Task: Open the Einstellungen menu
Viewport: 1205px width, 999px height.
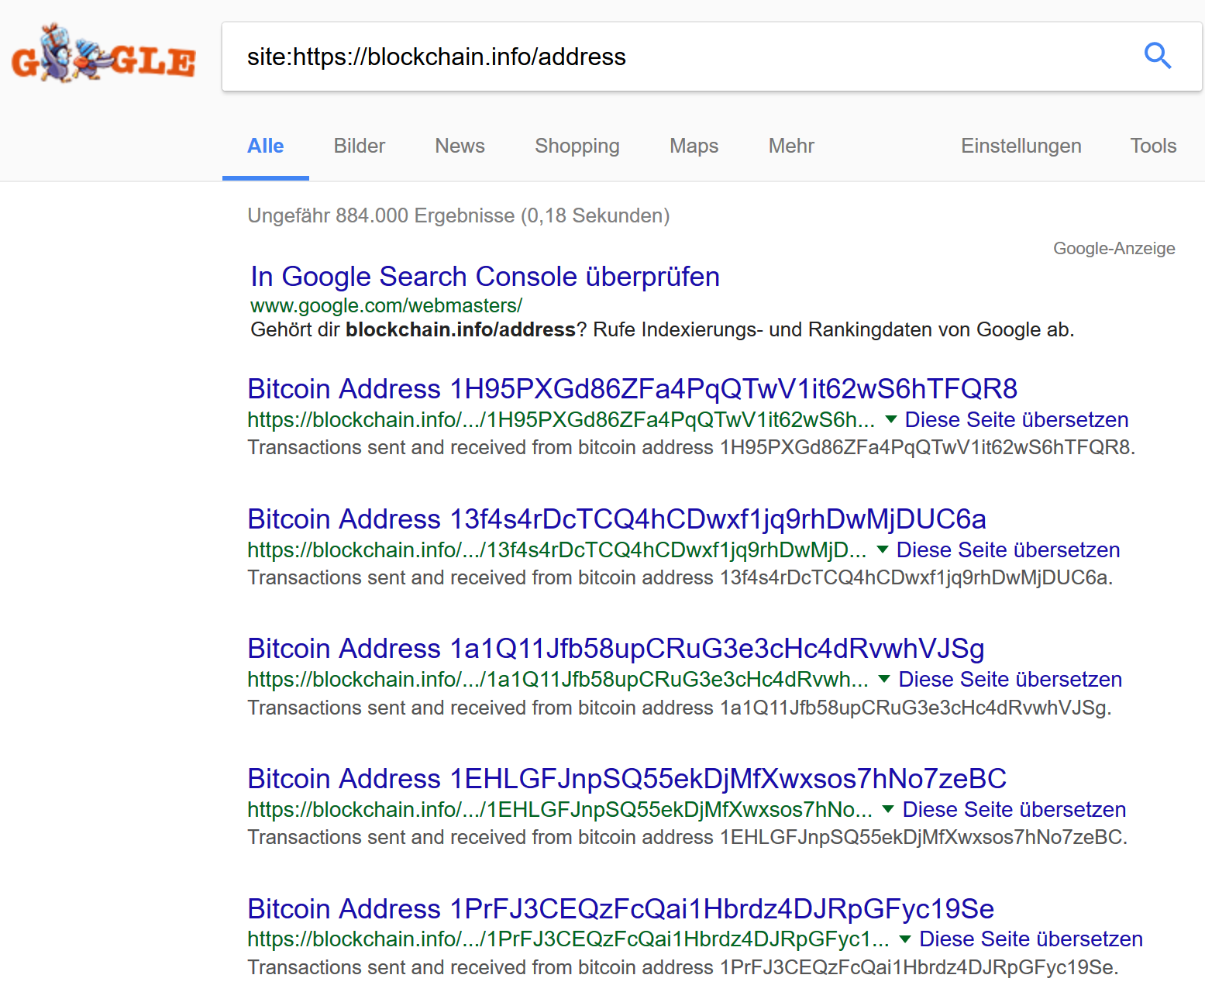Action: coord(1021,146)
